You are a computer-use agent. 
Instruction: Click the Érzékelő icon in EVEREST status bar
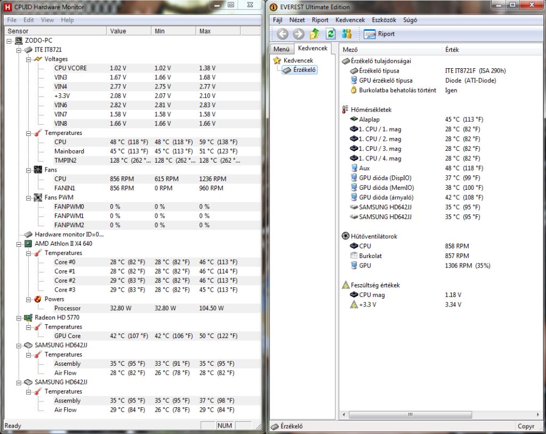pyautogui.click(x=275, y=427)
